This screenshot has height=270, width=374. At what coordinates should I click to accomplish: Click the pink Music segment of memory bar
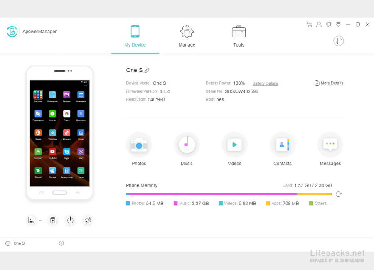point(213,194)
